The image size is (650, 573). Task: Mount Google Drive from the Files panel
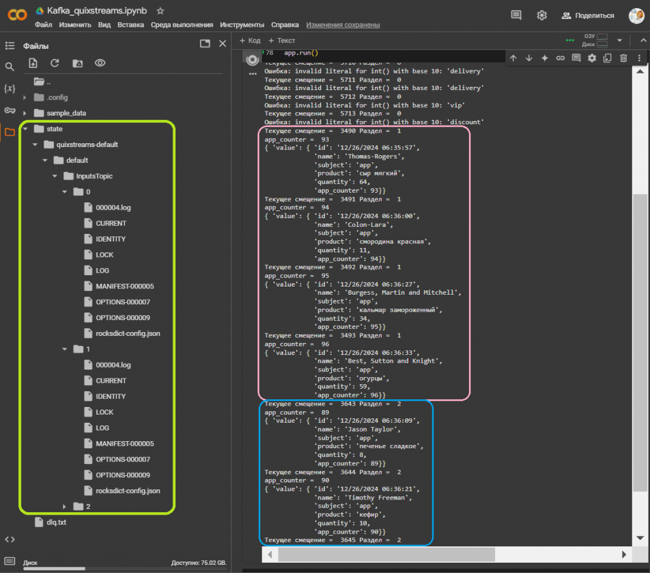pos(76,62)
